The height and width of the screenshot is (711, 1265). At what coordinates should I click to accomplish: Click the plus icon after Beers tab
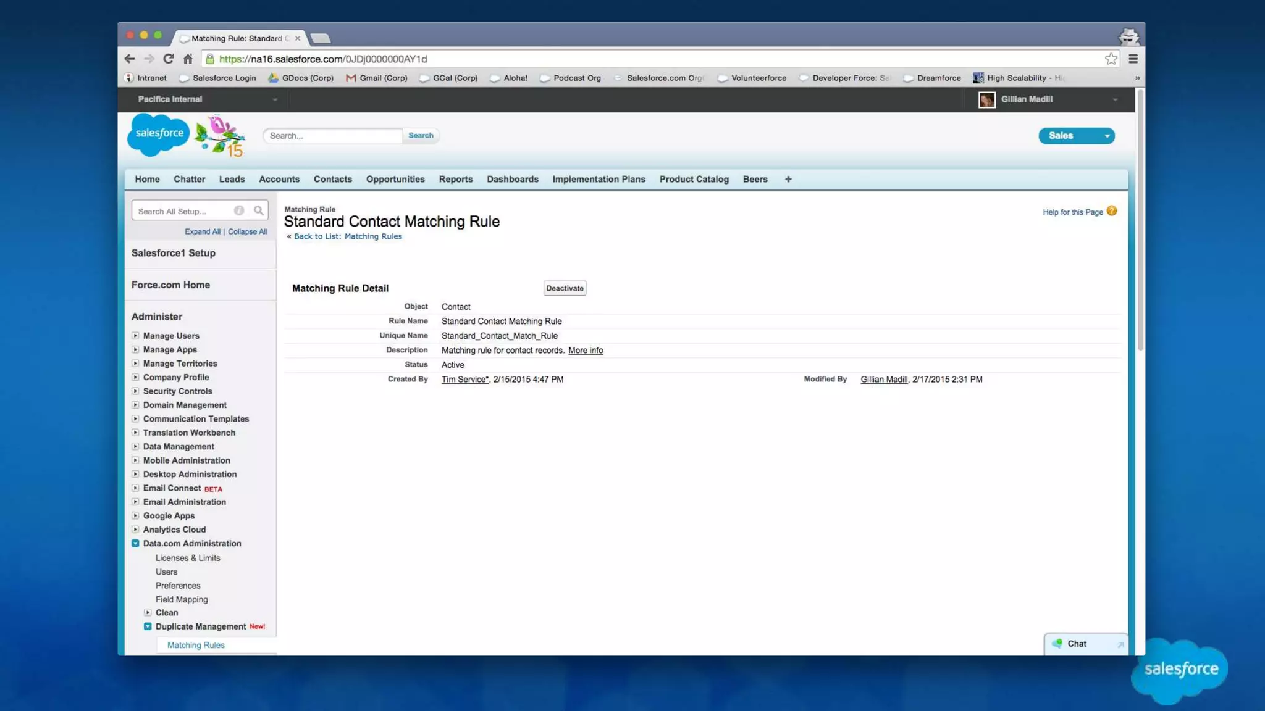coord(788,179)
